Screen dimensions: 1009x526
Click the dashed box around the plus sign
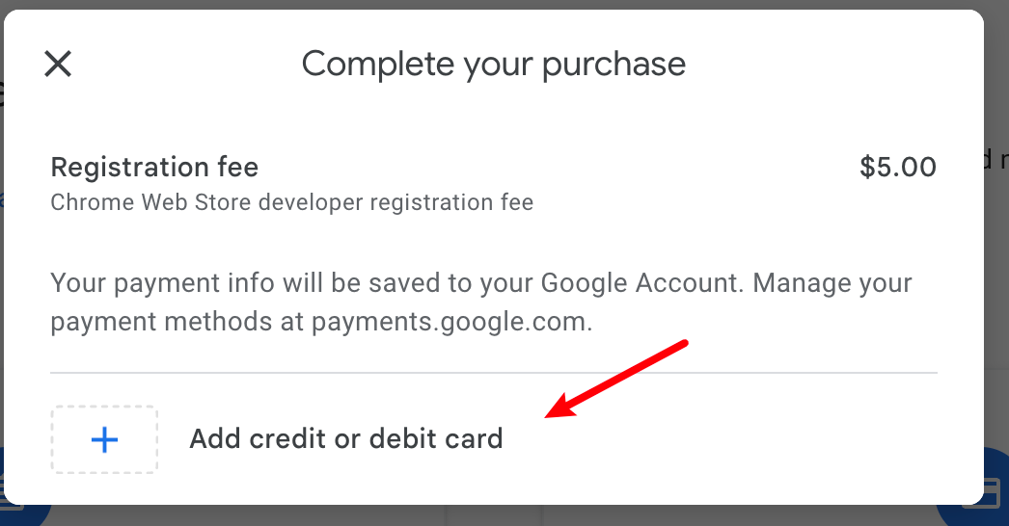[x=104, y=440]
